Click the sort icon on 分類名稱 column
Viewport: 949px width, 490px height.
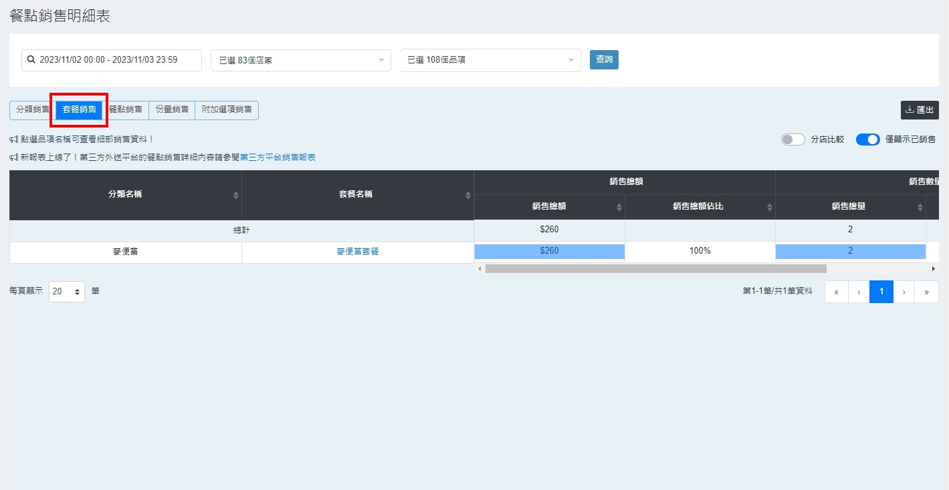click(x=235, y=195)
